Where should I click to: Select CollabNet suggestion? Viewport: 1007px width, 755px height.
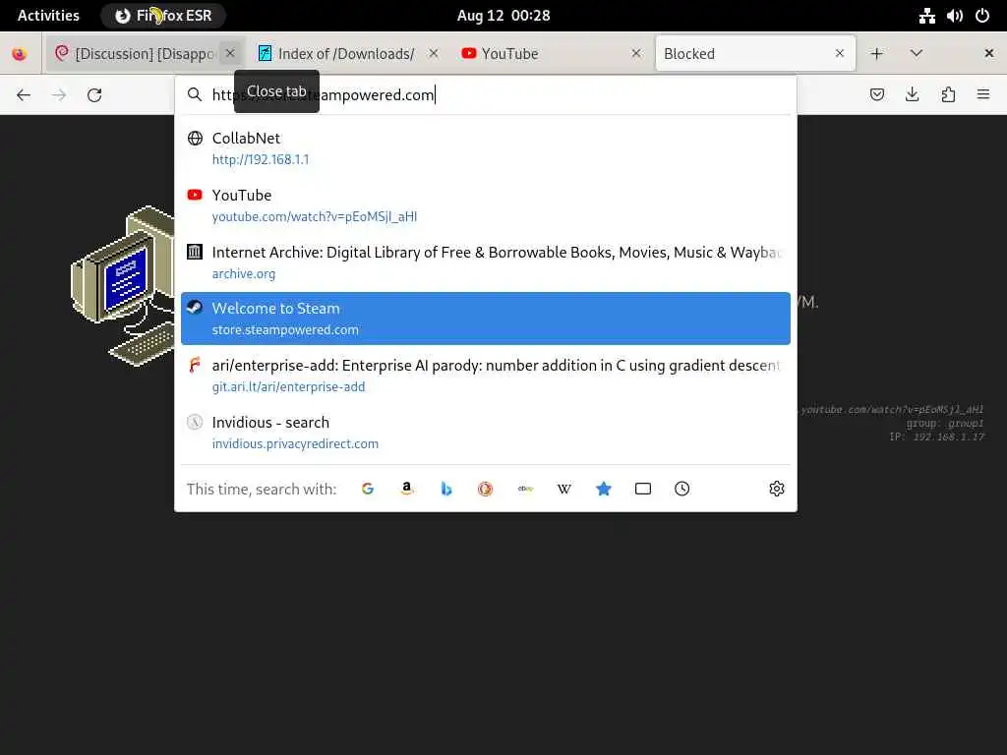[x=486, y=148]
